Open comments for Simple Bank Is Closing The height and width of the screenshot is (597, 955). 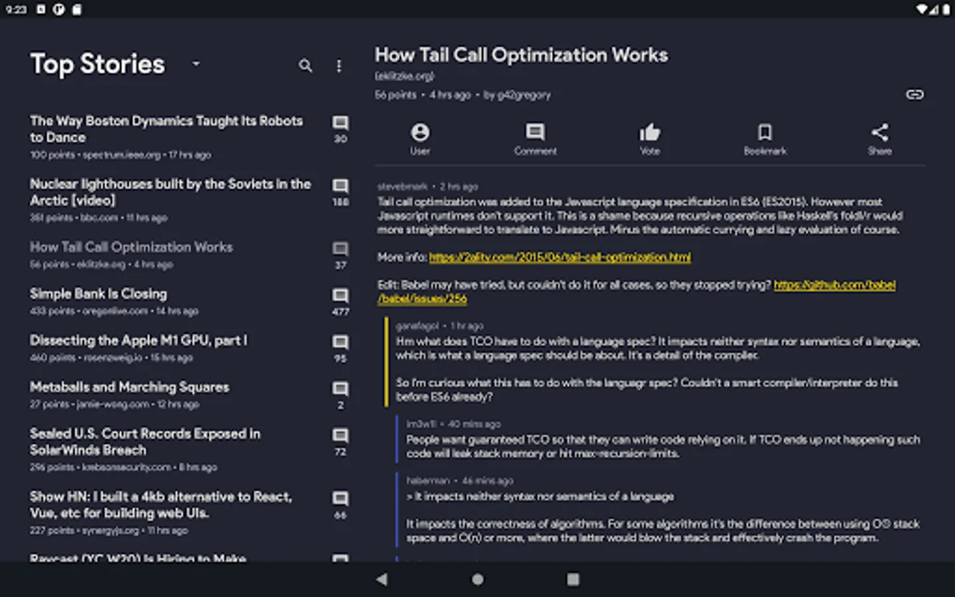[340, 301]
